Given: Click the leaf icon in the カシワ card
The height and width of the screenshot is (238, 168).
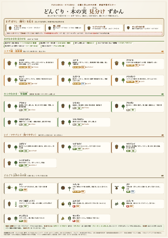Looking at the screenshot, I should [x=16, y=80].
